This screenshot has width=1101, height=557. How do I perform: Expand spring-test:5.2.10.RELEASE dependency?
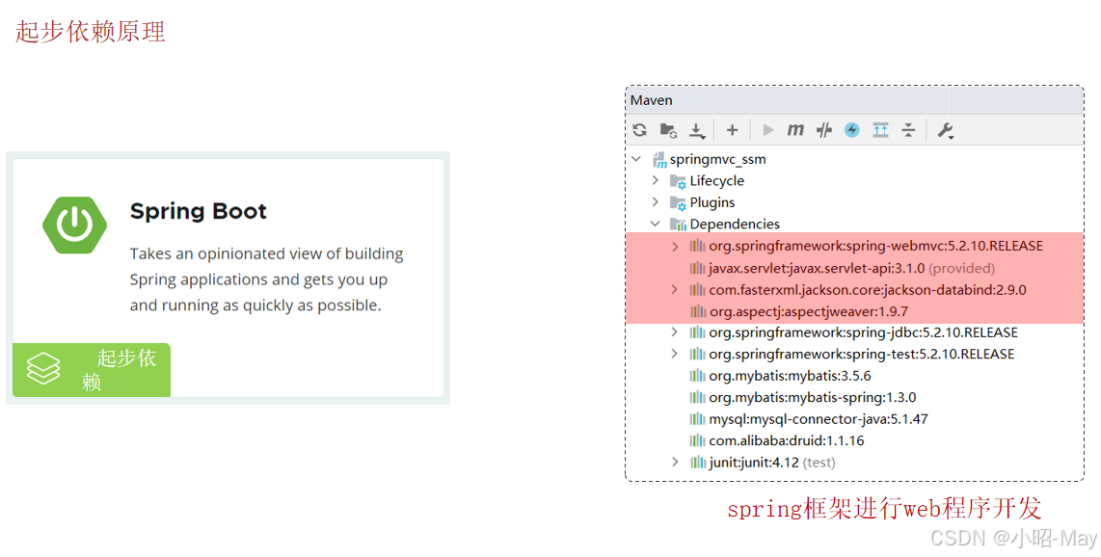(675, 354)
